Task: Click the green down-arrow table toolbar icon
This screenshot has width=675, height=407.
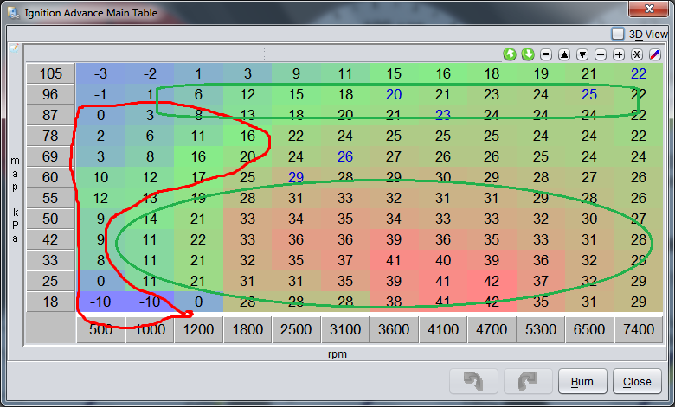Action: coord(528,54)
